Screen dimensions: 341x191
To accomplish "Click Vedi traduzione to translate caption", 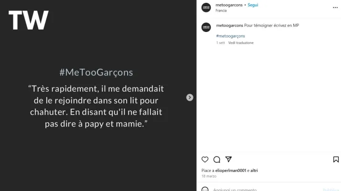I will click(241, 43).
